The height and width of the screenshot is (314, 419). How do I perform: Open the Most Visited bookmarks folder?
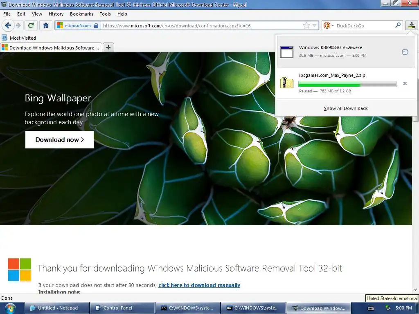click(x=19, y=38)
